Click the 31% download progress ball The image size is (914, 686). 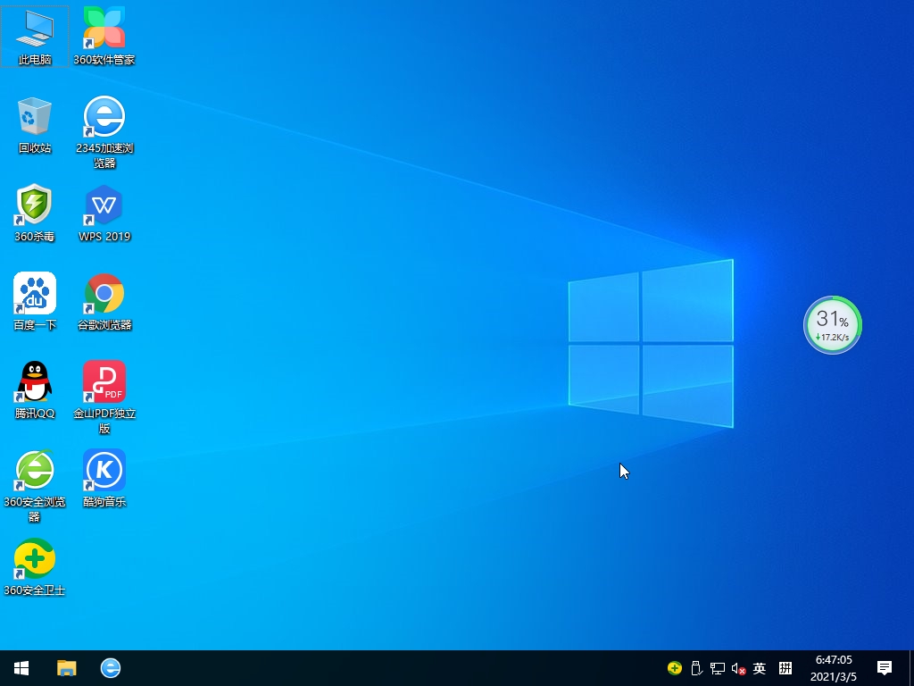click(x=832, y=325)
